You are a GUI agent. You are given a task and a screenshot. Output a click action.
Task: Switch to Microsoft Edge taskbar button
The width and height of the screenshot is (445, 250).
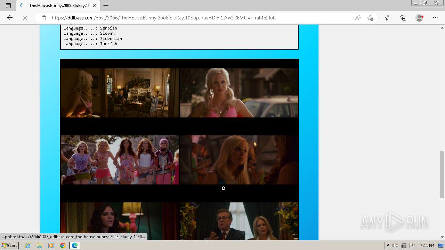(x=74, y=245)
